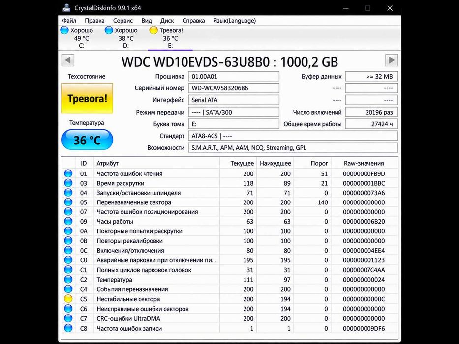
Task: Click the CrystalDiskInfo title bar app icon
Action: pyautogui.click(x=67, y=8)
